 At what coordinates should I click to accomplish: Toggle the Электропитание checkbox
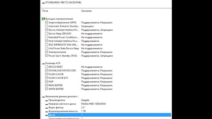[x=46, y=52]
